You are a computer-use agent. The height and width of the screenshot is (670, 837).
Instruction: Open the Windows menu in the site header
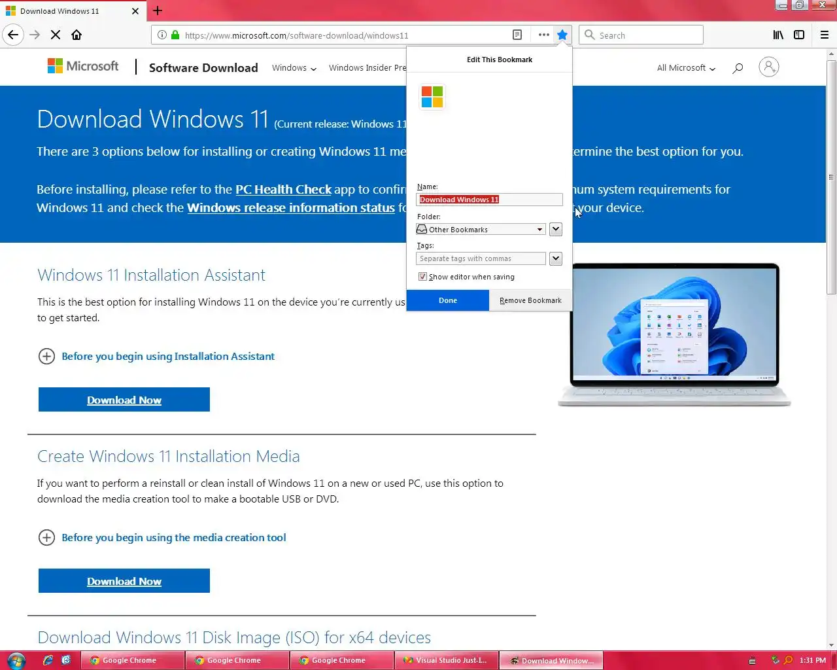click(294, 68)
